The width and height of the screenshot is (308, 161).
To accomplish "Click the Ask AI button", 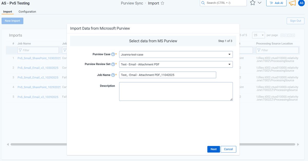I will (x=276, y=3).
